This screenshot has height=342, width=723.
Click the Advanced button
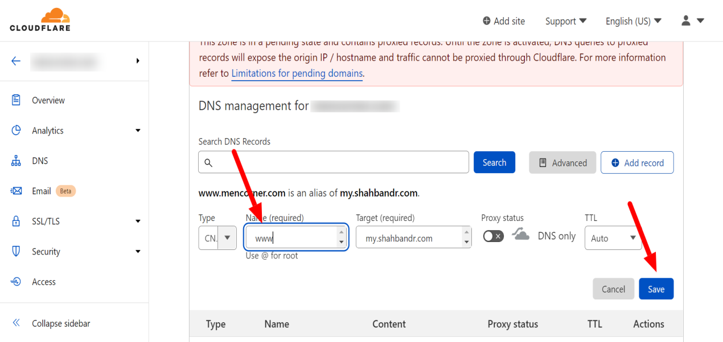[x=562, y=162]
